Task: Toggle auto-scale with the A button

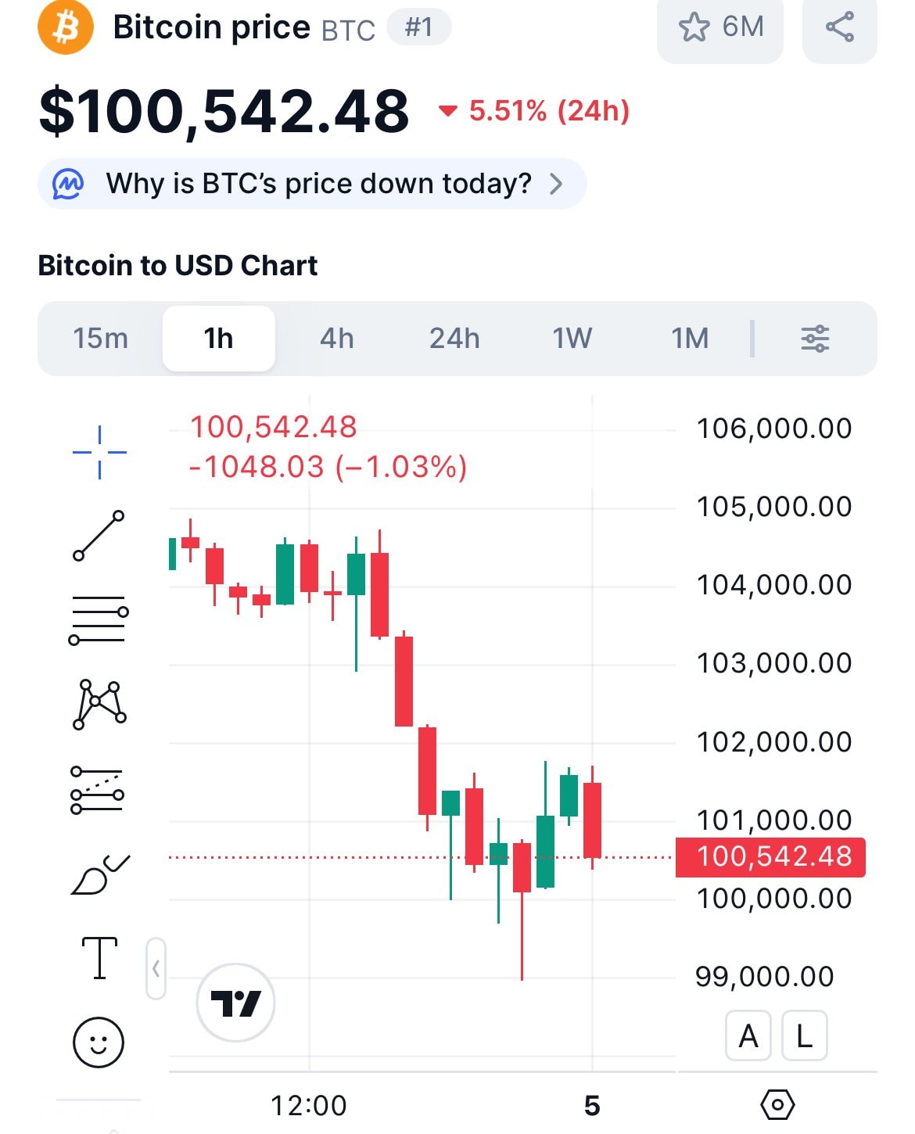Action: point(748,1035)
